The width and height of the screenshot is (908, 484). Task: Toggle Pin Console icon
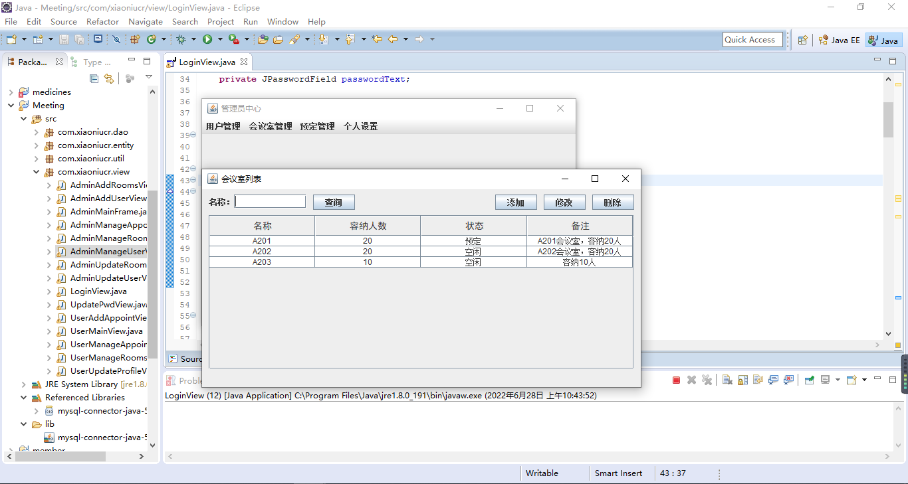click(809, 380)
